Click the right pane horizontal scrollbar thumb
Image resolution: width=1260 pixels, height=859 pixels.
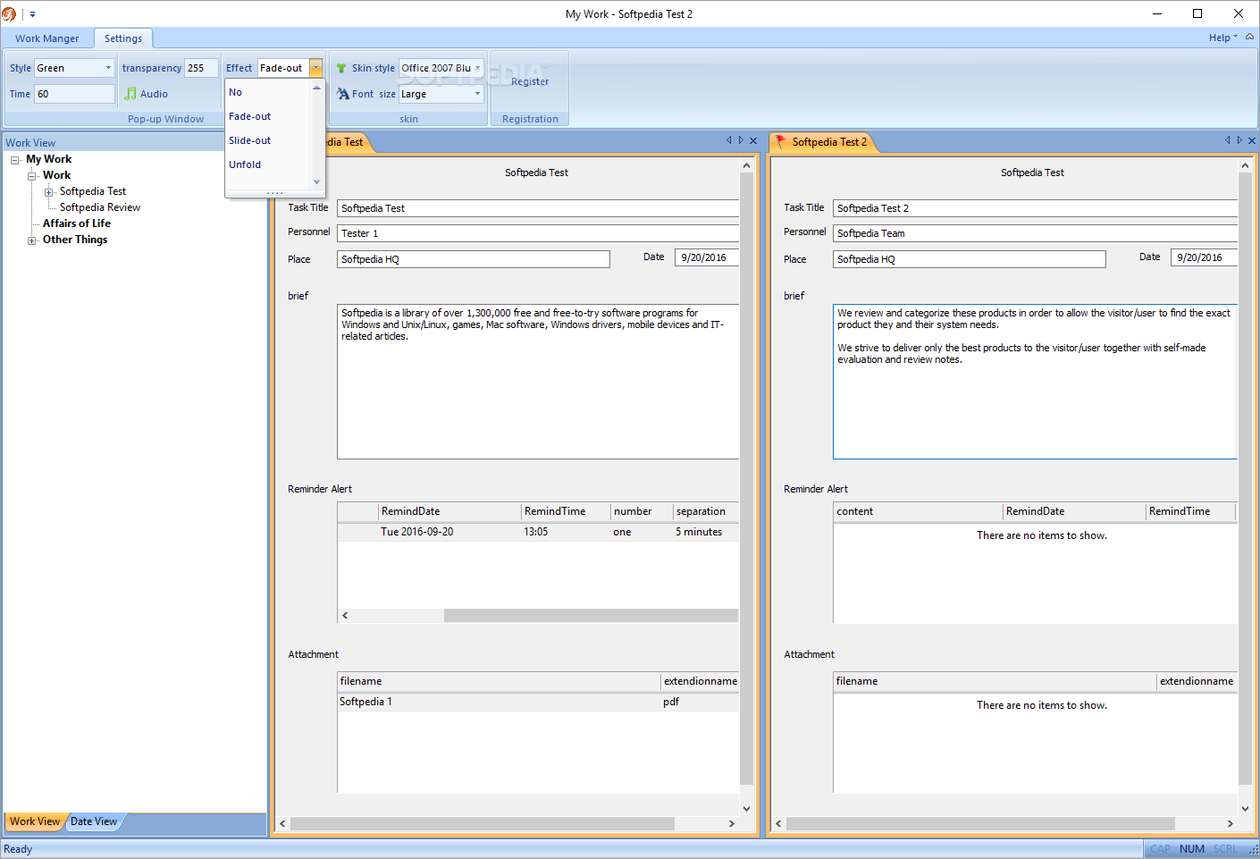[980, 823]
